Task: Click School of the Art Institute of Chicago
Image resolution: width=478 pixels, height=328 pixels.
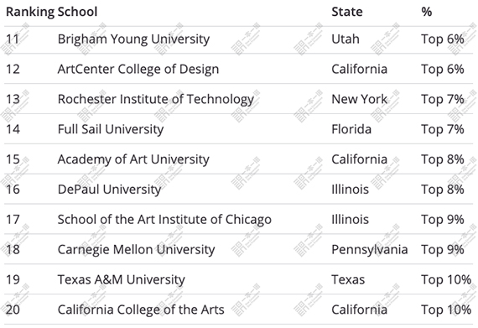Action: click(164, 220)
